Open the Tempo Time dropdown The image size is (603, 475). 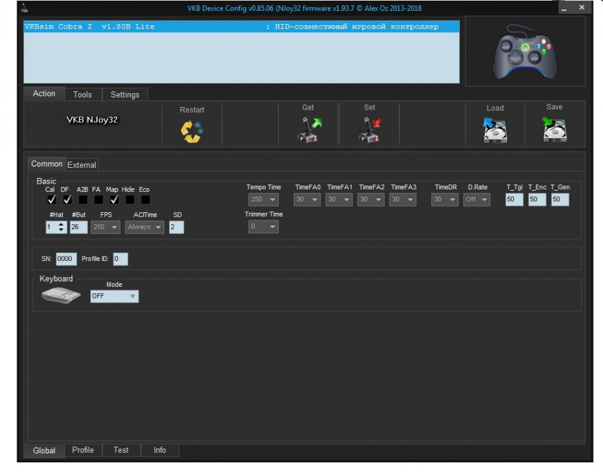pyautogui.click(x=263, y=199)
